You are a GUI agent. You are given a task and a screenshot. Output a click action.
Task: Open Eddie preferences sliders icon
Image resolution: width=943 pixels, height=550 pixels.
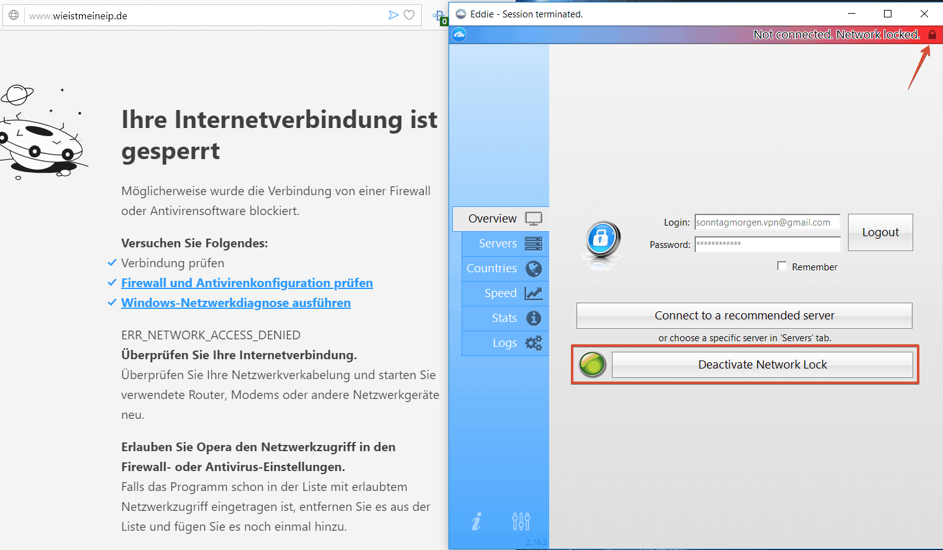click(x=521, y=521)
